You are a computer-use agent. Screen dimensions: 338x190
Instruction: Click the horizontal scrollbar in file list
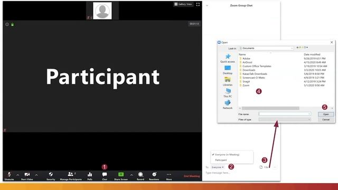(270, 108)
